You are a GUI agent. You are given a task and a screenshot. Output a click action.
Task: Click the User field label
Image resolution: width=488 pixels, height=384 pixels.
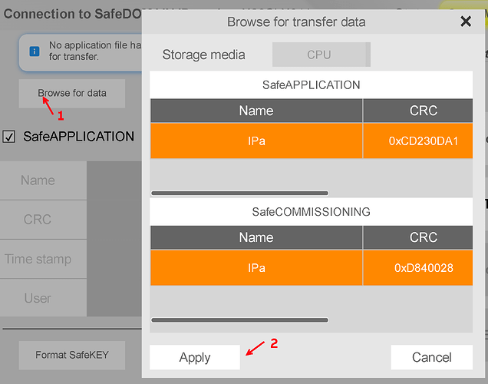click(x=38, y=298)
